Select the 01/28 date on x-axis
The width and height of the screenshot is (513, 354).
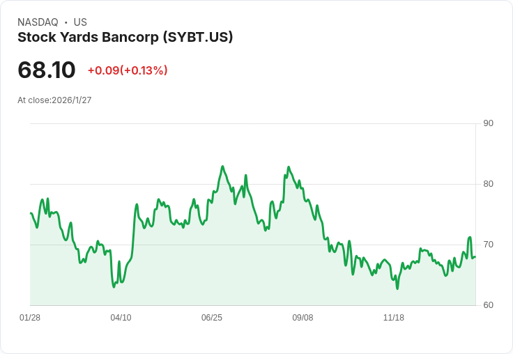coord(30,318)
